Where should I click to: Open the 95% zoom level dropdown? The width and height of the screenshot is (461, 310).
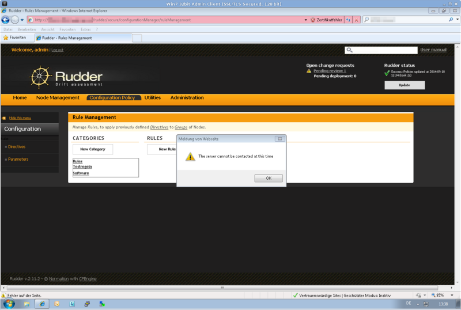click(x=452, y=295)
